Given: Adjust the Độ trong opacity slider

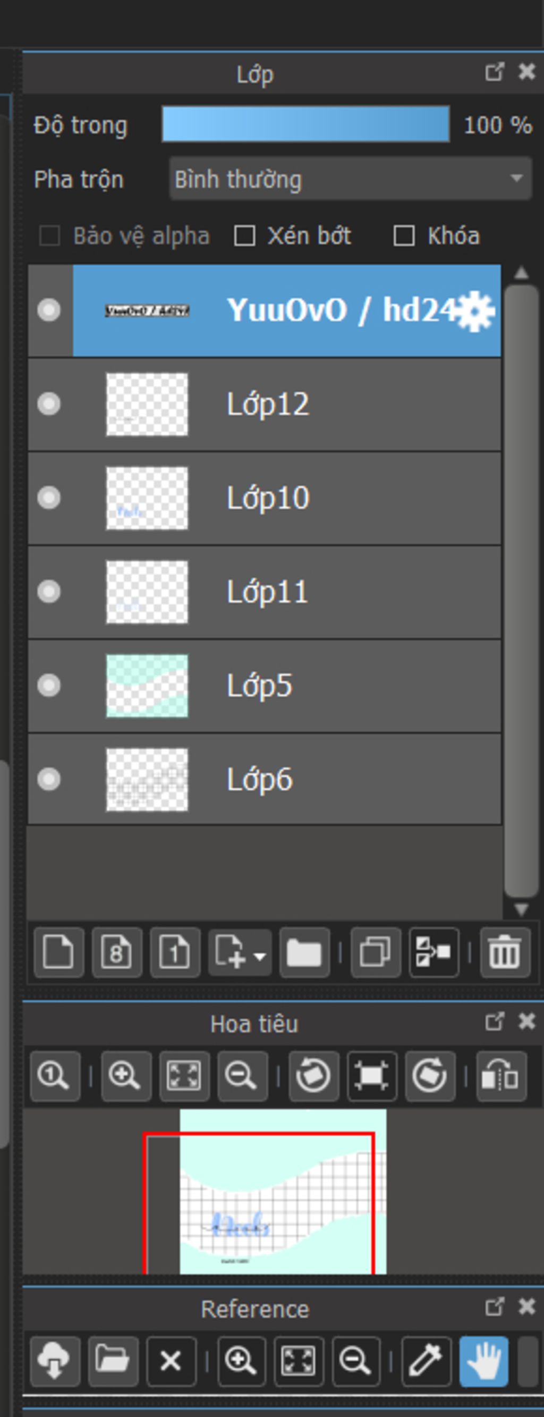Looking at the screenshot, I should tap(305, 124).
